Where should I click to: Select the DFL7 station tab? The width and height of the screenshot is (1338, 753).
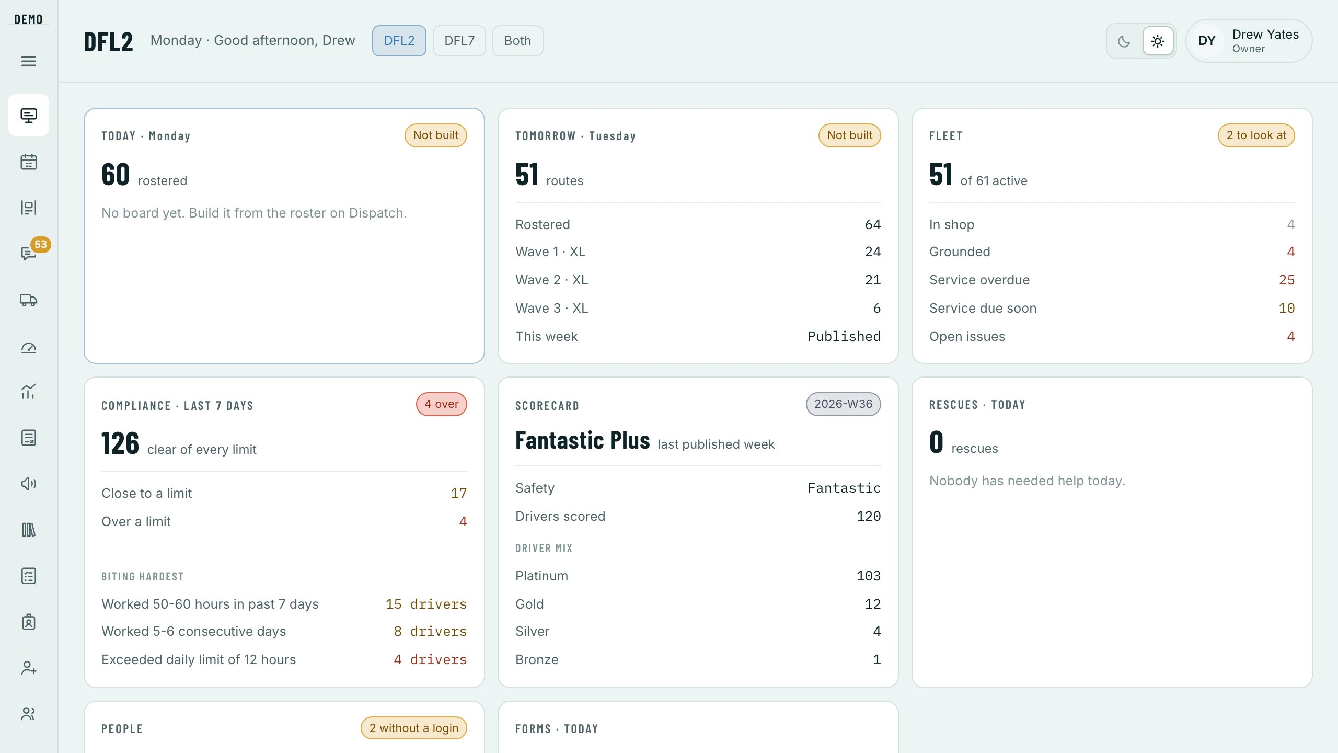[459, 41]
